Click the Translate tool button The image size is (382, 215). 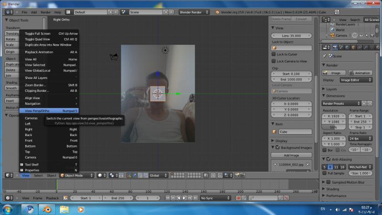click(x=11, y=33)
